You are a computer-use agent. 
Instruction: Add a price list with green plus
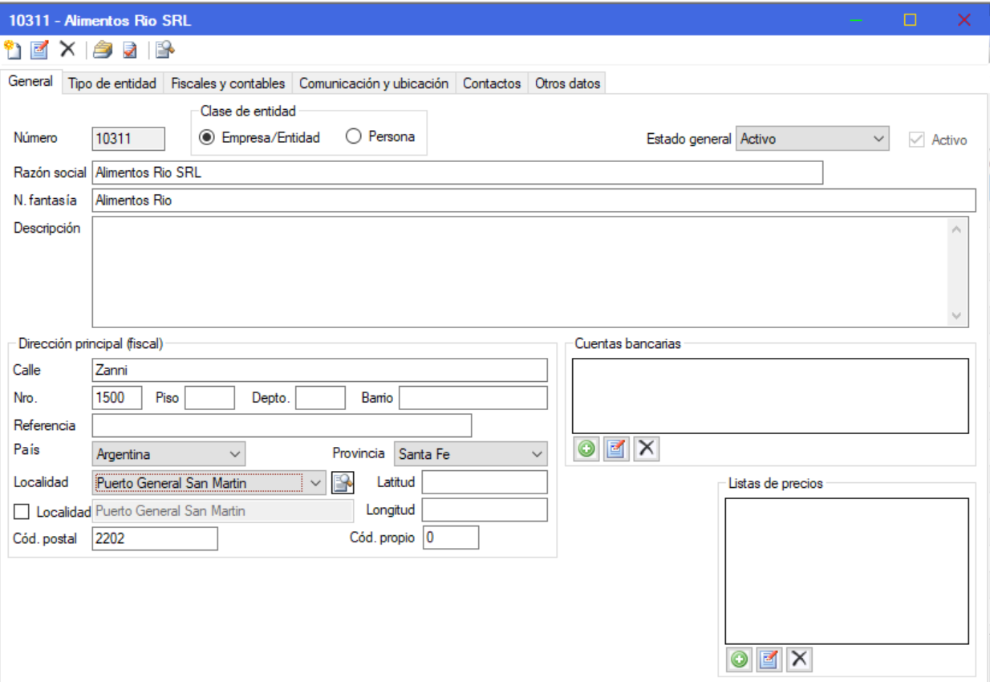(739, 660)
